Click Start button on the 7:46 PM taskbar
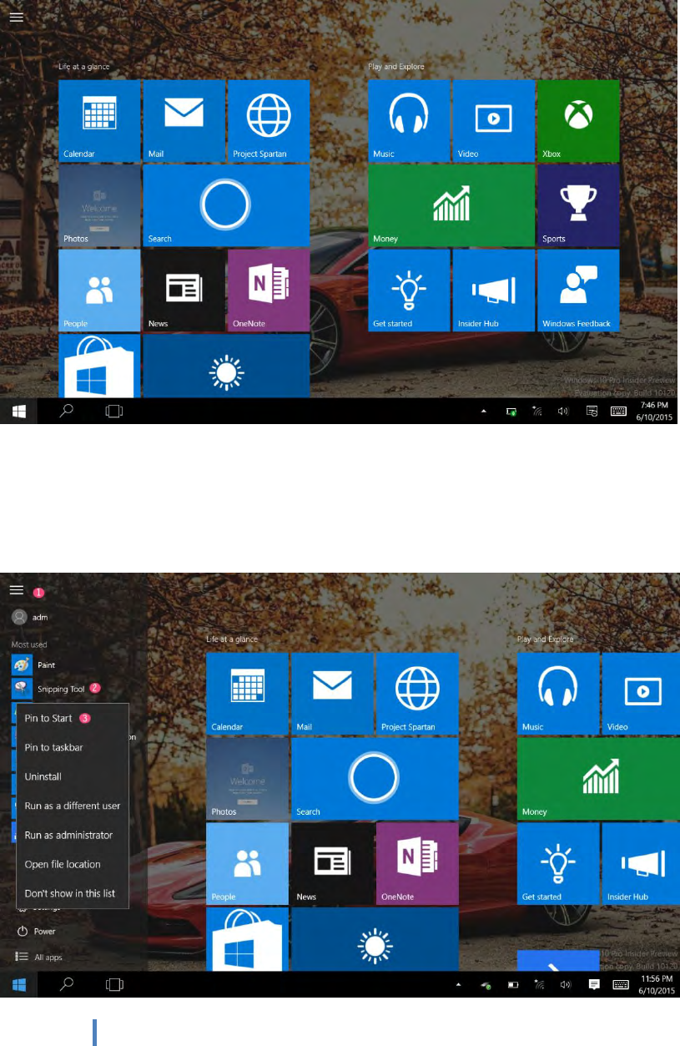The height and width of the screenshot is (1046, 680). (18, 411)
